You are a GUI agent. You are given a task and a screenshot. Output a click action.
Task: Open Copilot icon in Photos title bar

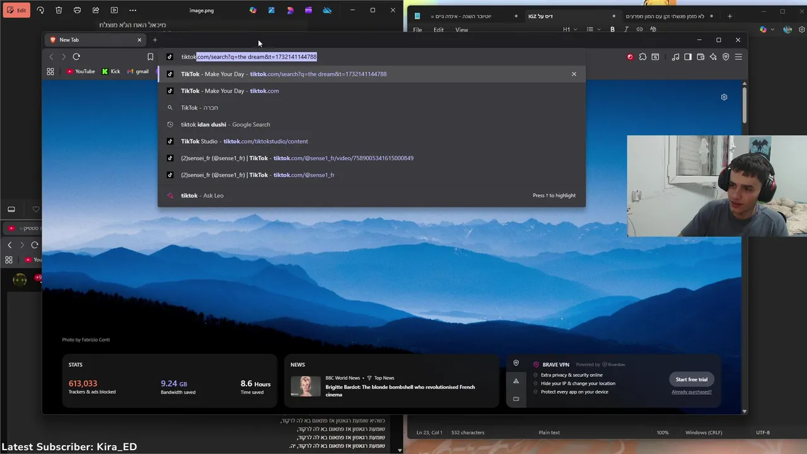[253, 10]
